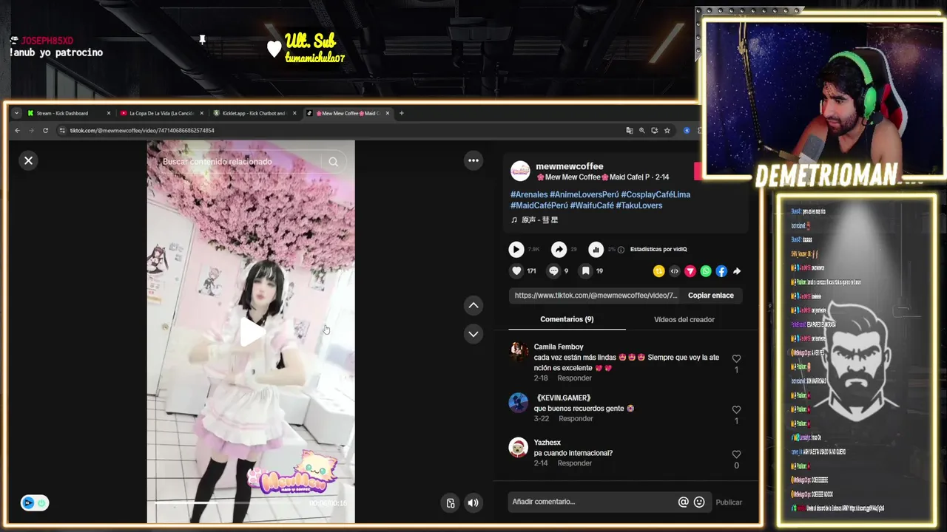The width and height of the screenshot is (947, 532).
Task: Send to friends with red paper-plane icon
Action: 690,271
